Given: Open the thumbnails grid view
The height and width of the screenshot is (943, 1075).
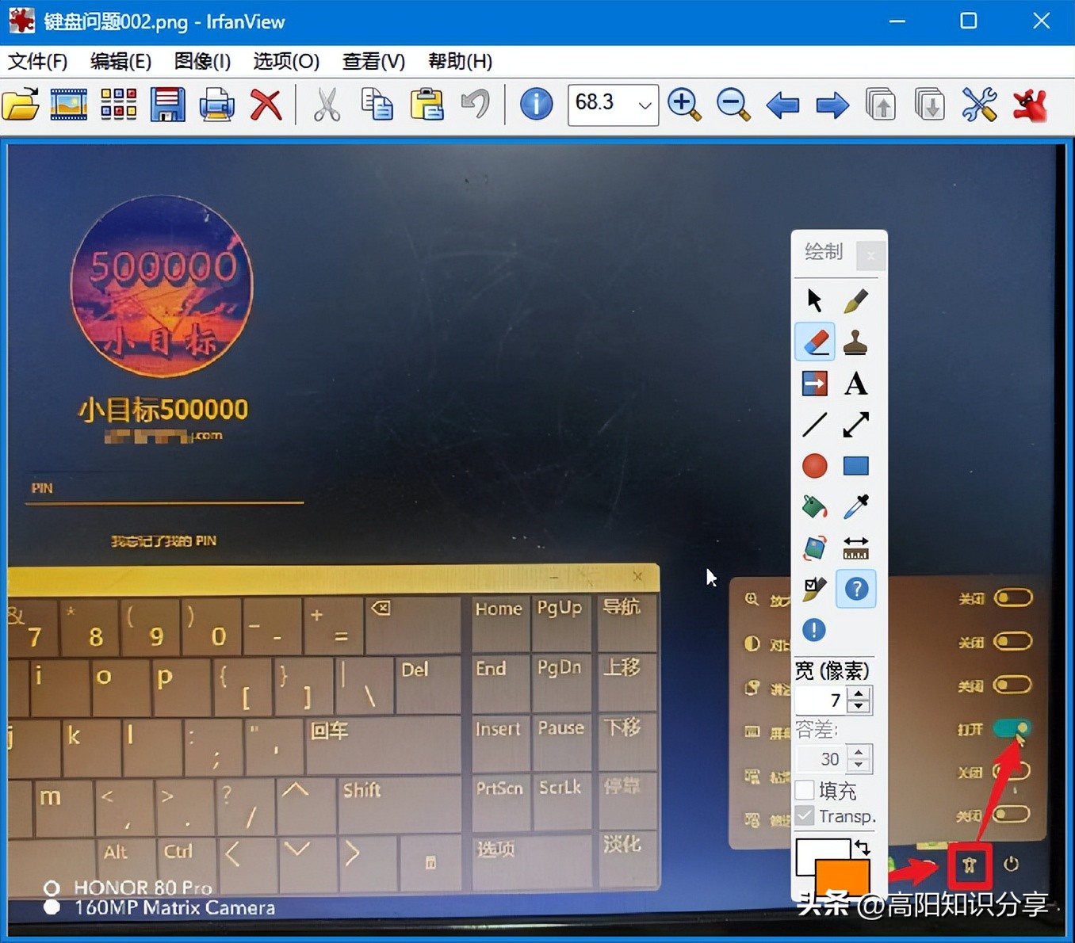Looking at the screenshot, I should (x=118, y=105).
